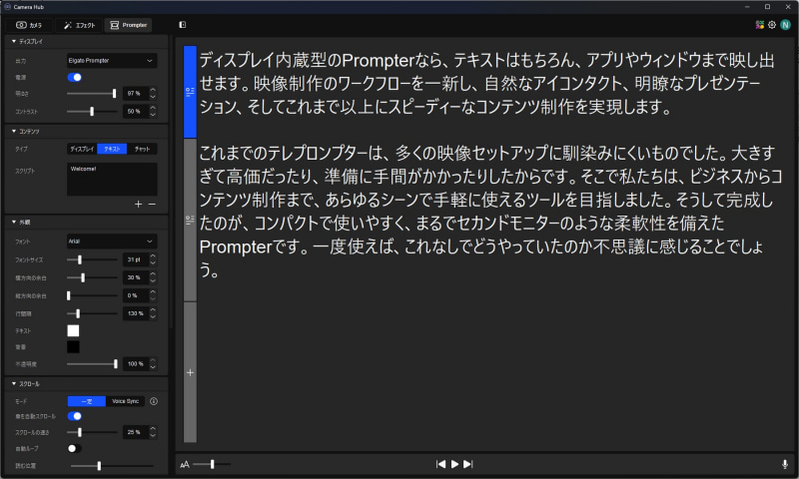
Task: Click the second paragraph starting これまでの
Action: coord(490,211)
